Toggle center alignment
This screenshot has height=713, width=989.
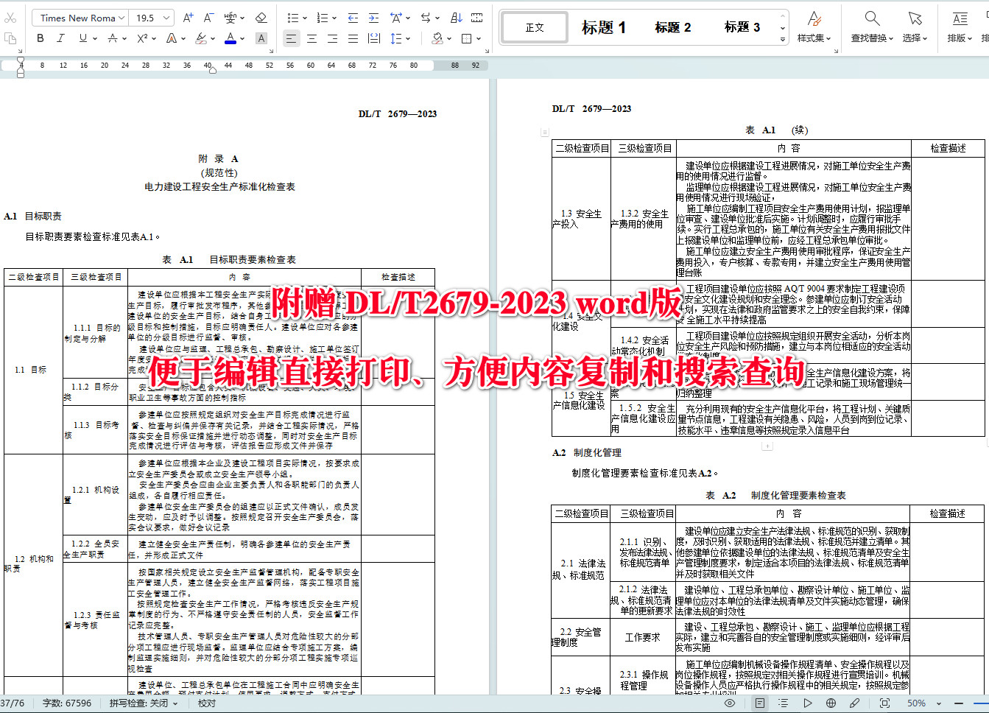pos(312,38)
